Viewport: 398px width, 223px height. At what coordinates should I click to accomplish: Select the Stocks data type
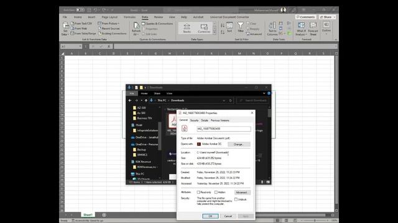[x=187, y=28]
